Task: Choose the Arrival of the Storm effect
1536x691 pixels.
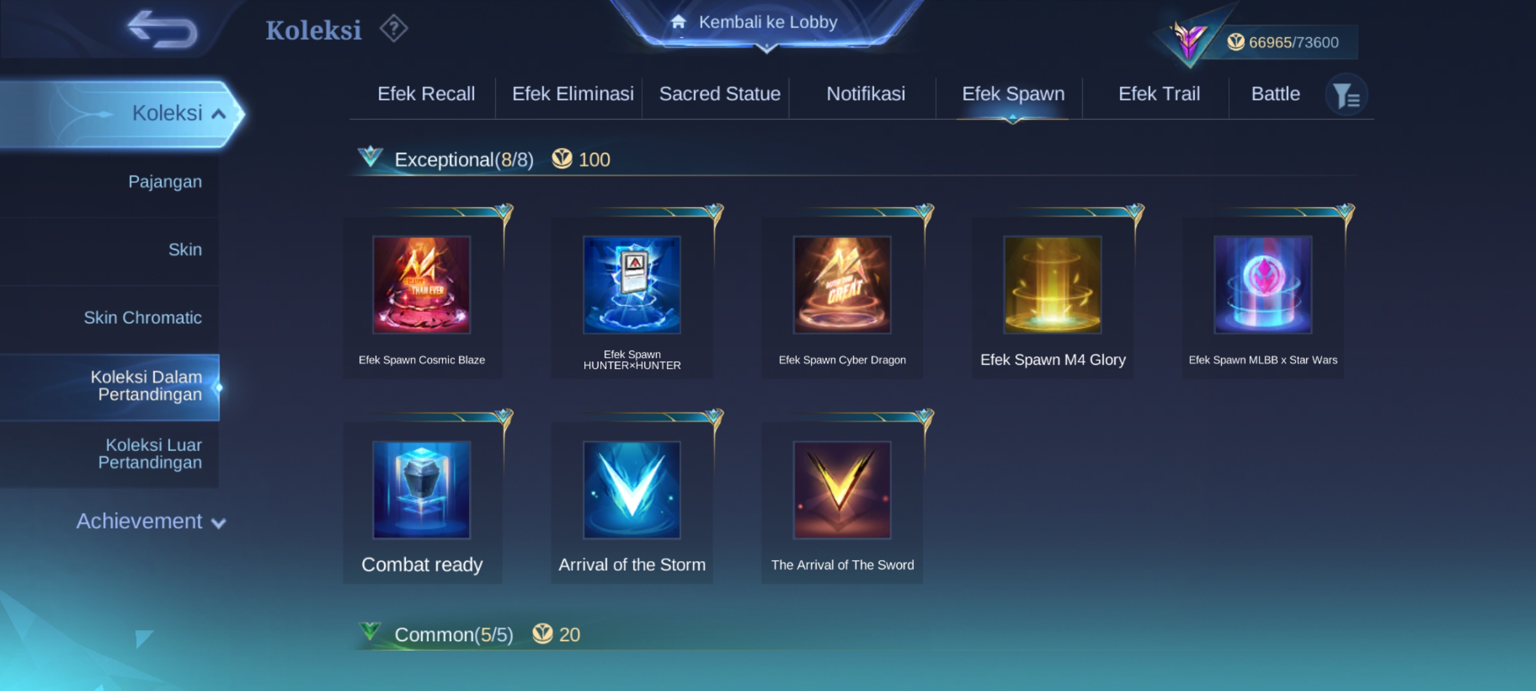Action: [632, 503]
